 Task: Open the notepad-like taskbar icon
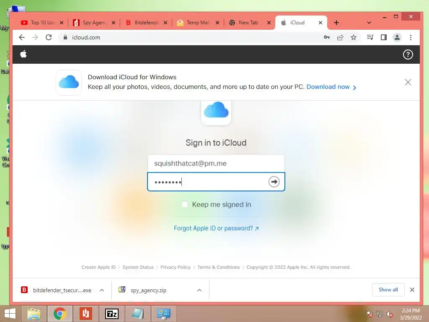tap(137, 314)
